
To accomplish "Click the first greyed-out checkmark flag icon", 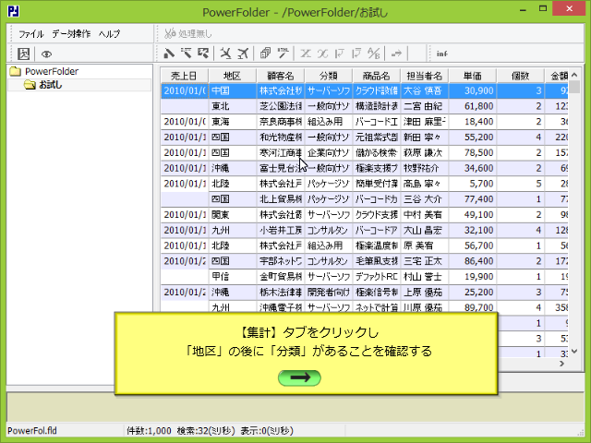I will click(340, 54).
